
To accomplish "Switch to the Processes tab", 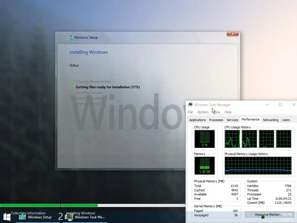I will [x=216, y=120].
